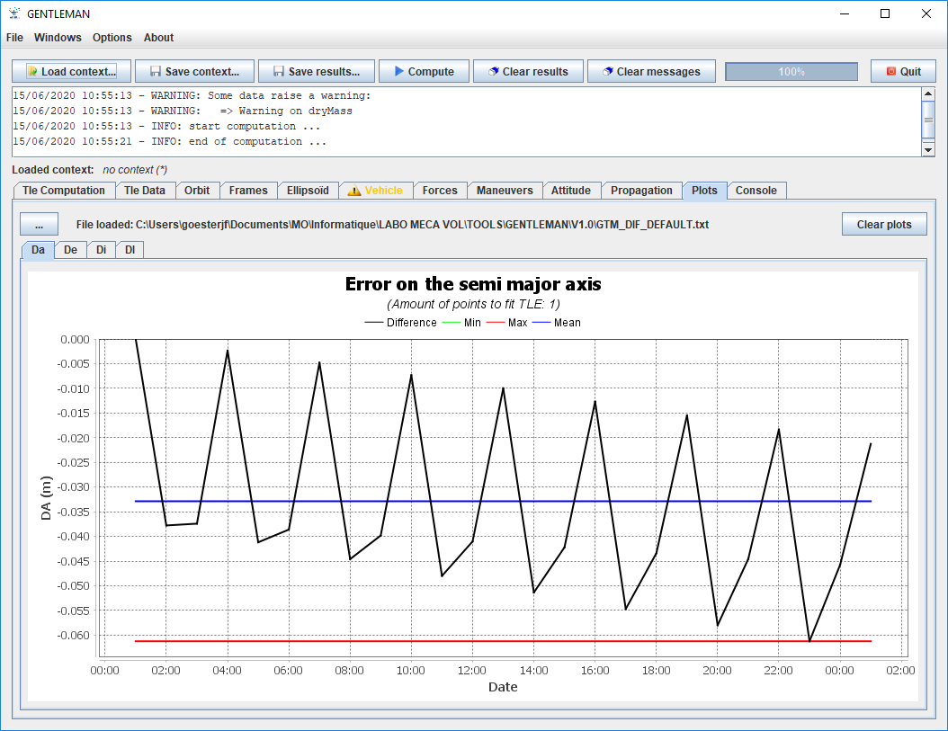Click the Clear results eraser icon
This screenshot has width=948, height=731.
(493, 72)
